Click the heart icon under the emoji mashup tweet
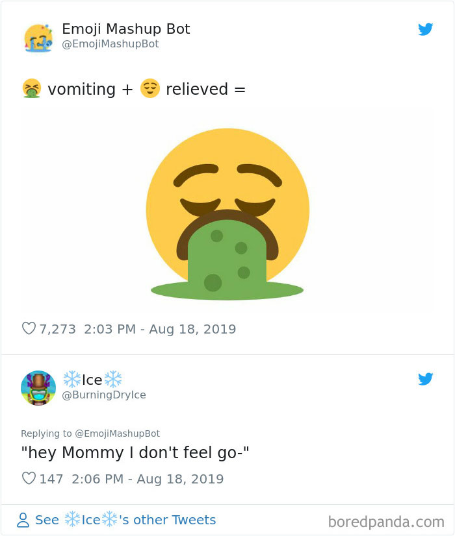Viewport: 455px width, 536px height. pos(29,329)
